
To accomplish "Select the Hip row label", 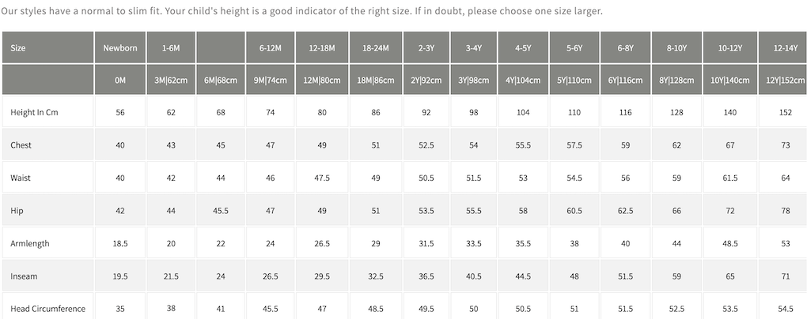I will (x=16, y=211).
